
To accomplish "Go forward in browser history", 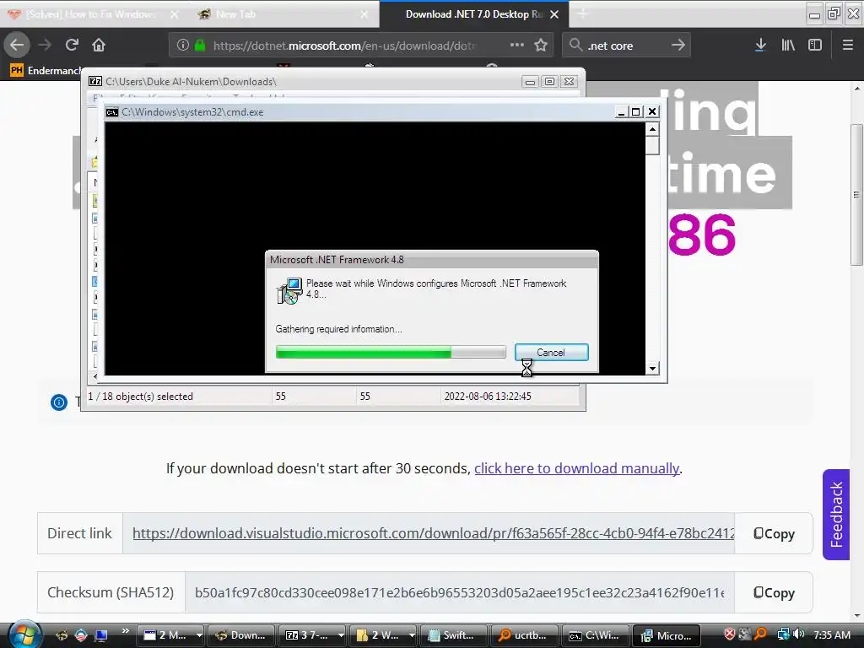I will 45,46.
